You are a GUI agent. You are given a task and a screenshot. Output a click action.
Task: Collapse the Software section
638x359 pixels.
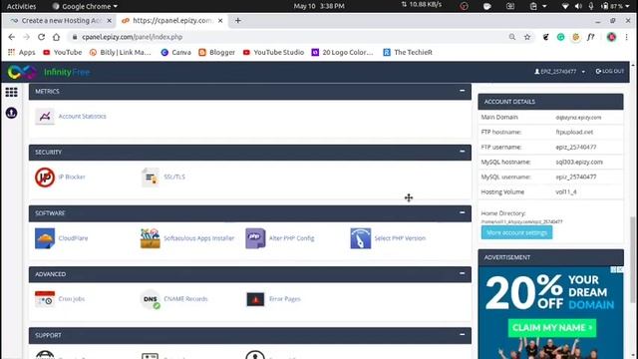tap(462, 212)
